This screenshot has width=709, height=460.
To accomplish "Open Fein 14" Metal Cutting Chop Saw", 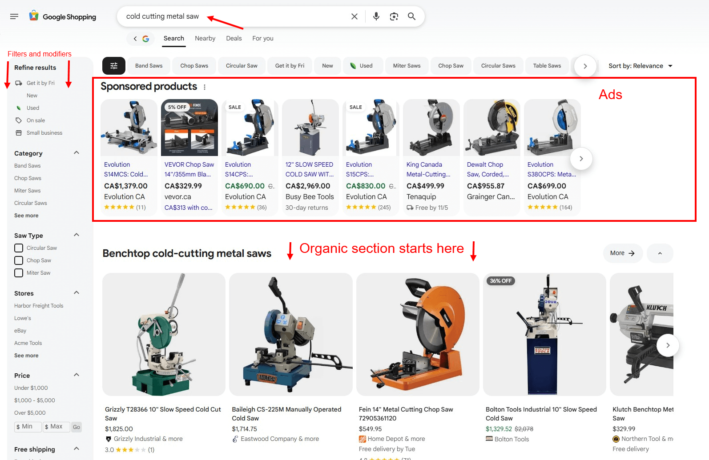I will pos(406,414).
